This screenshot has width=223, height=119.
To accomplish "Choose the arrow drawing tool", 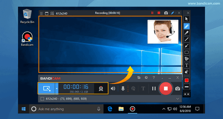I will pyautogui.click(x=187, y=45).
